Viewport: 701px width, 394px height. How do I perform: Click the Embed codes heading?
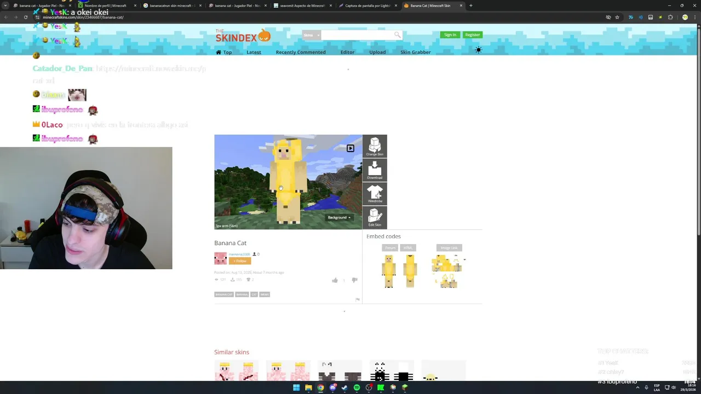tap(383, 236)
